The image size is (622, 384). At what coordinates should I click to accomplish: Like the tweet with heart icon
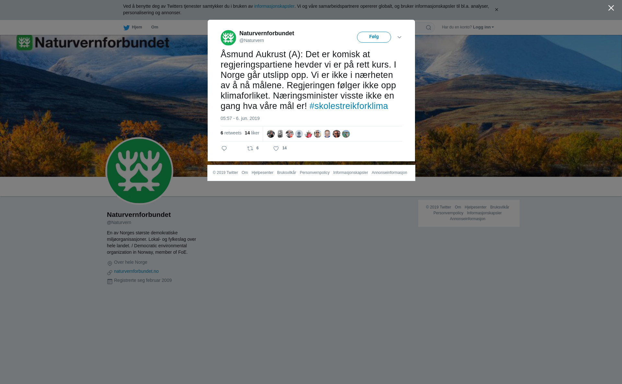coord(276,148)
